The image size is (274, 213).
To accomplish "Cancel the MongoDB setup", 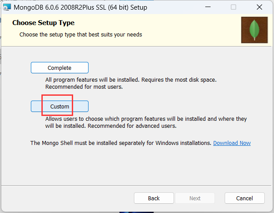I will (244, 198).
